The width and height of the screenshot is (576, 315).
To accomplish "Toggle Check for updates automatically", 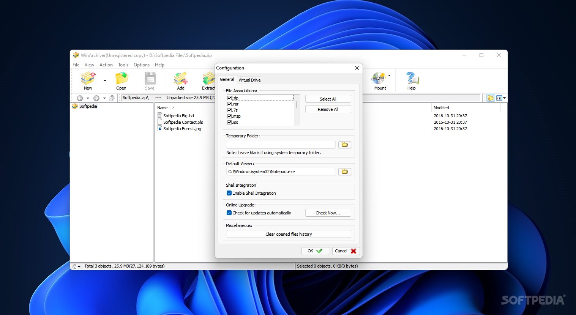I will coord(229,213).
